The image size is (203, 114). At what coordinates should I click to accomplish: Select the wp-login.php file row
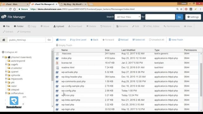[127, 109]
